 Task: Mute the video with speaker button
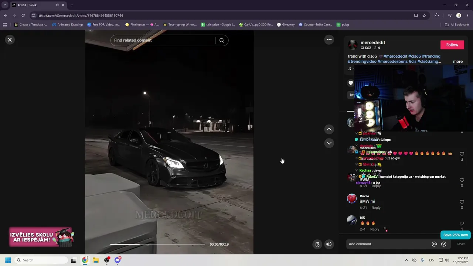coord(329,244)
